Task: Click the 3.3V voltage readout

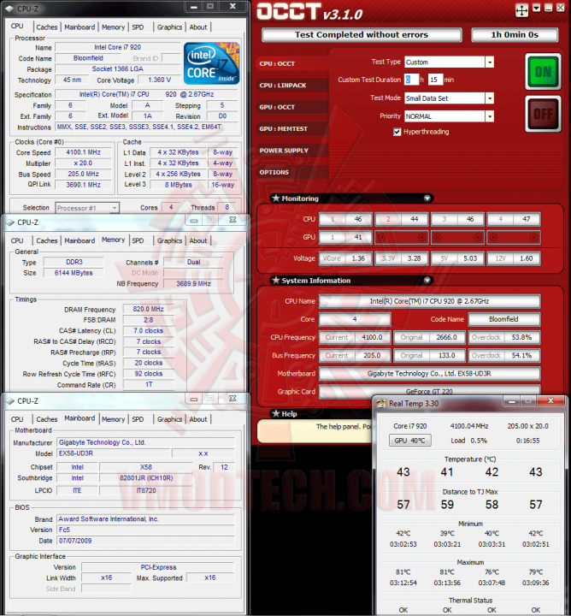Action: 401,258
